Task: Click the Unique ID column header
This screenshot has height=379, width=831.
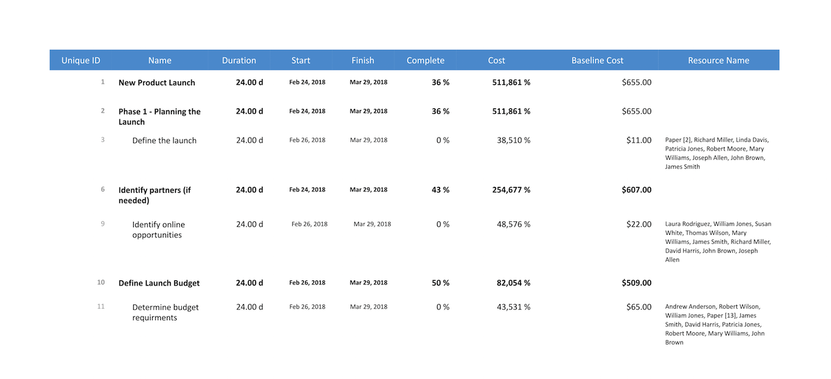Action: coord(81,60)
